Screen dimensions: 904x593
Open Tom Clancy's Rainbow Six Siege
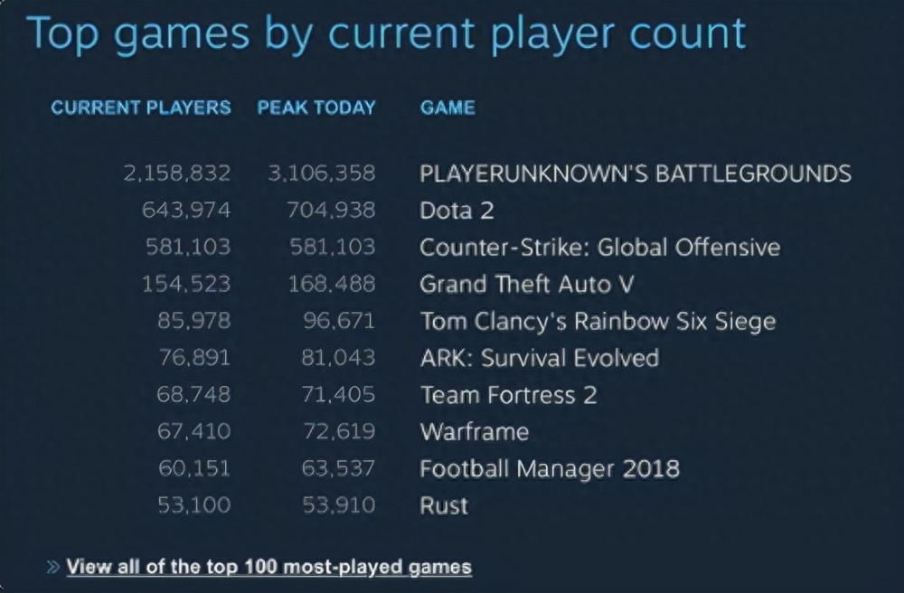coord(598,321)
